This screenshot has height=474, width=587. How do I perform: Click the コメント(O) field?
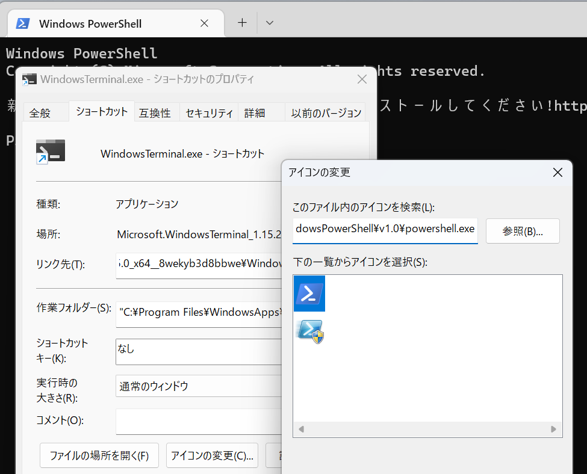tap(199, 422)
